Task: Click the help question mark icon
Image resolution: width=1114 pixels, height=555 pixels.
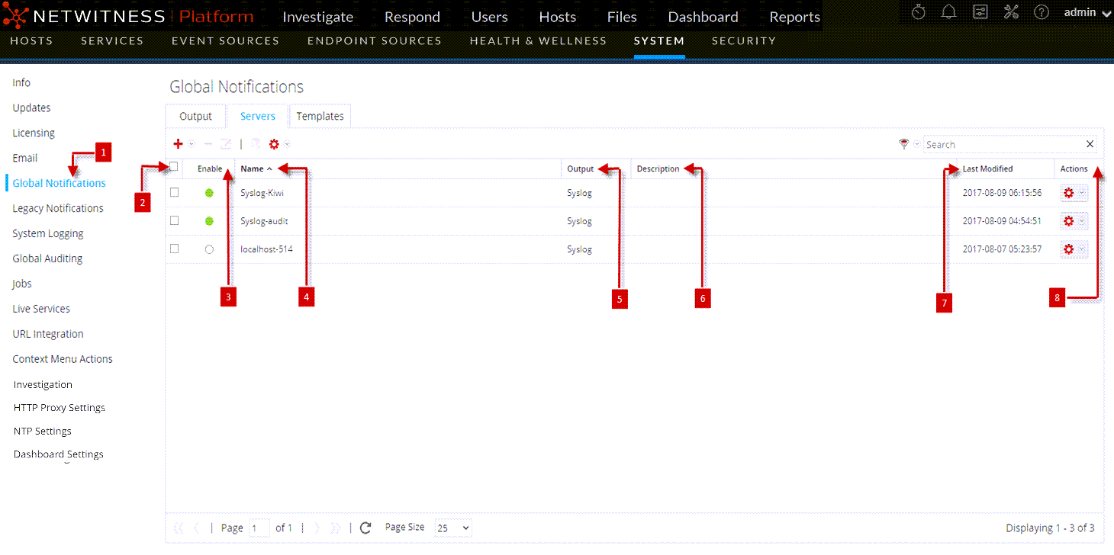Action: point(1042,12)
